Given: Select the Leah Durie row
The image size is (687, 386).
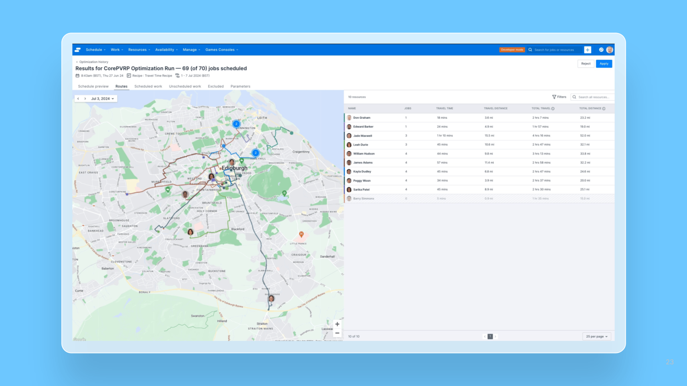Looking at the screenshot, I should [x=479, y=145].
